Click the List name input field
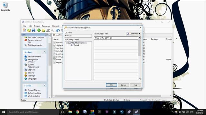The height and width of the screenshot is (115, 206). pos(78,36)
